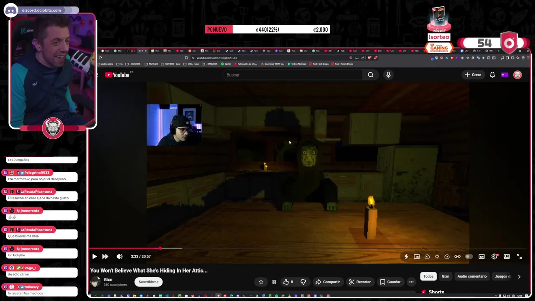Clip video with Recortar
This screenshot has width=535, height=301.
[x=360, y=282]
